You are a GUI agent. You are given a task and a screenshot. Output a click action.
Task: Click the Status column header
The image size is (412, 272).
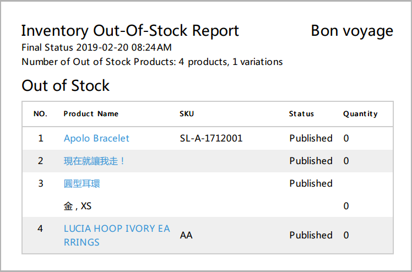(x=301, y=113)
